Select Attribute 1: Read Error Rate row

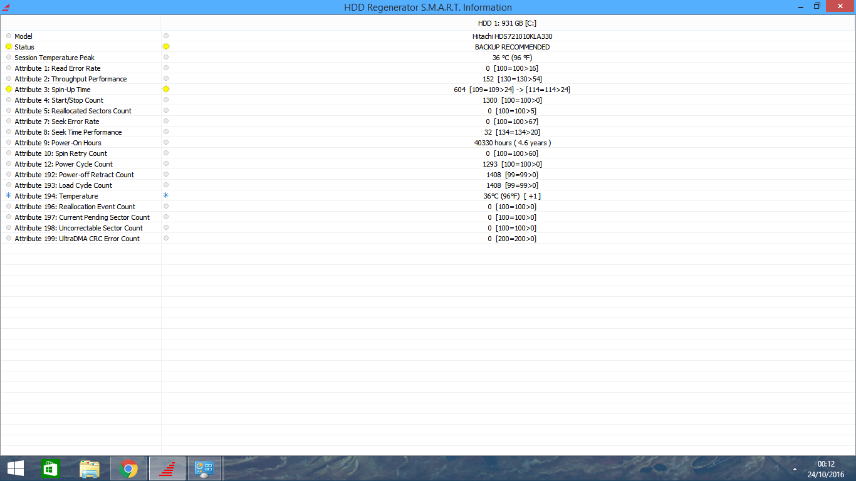point(58,68)
